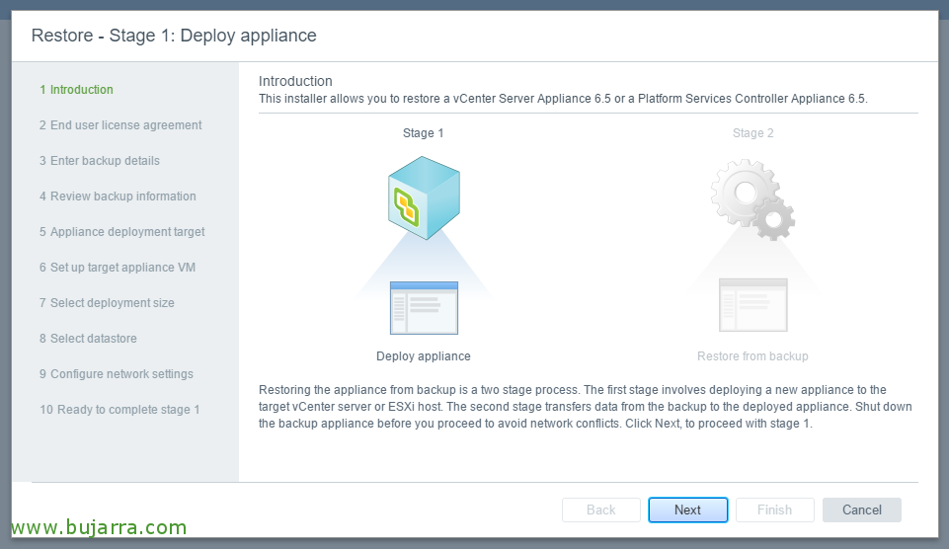The width and height of the screenshot is (949, 549).
Task: Select step 7 Select deployment size
Action: pos(107,303)
